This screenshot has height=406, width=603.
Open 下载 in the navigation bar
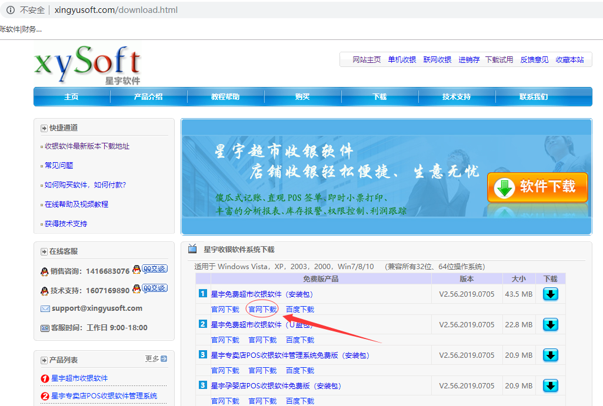click(379, 97)
